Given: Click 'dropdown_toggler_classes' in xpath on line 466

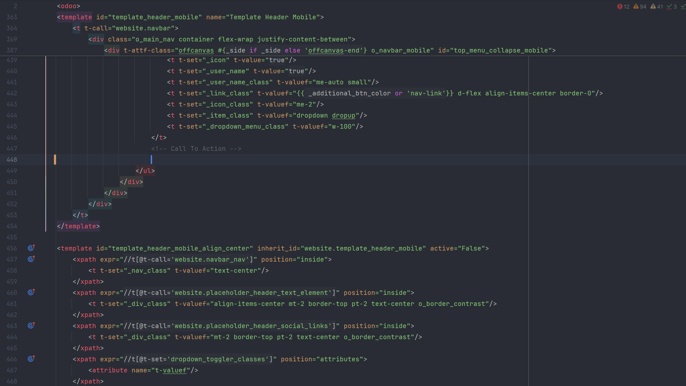Looking at the screenshot, I should [x=218, y=359].
